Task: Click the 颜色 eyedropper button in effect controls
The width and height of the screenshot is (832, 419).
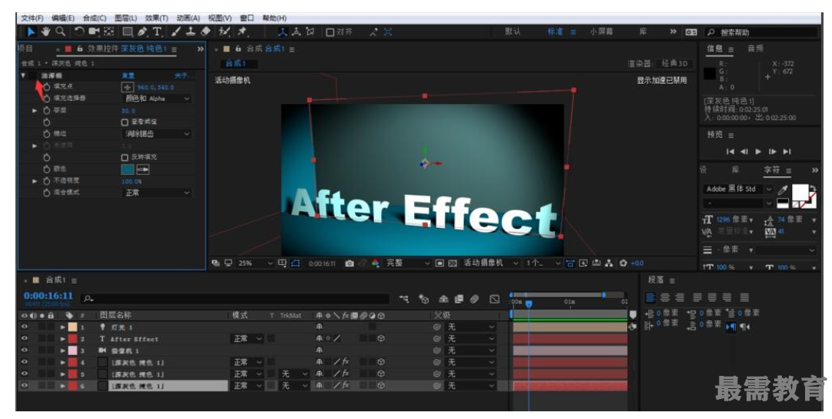Action: 143,169
